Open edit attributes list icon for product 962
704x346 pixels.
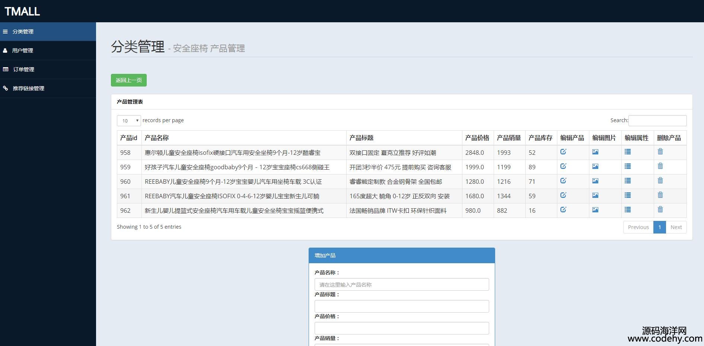(628, 210)
